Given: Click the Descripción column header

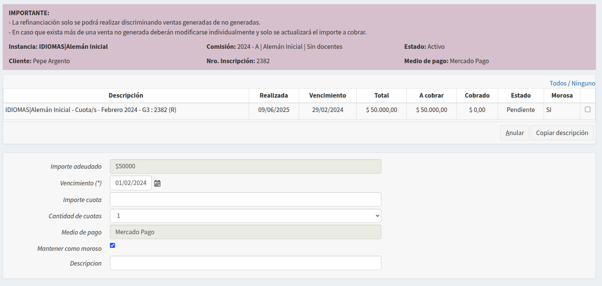Looking at the screenshot, I should point(126,96).
